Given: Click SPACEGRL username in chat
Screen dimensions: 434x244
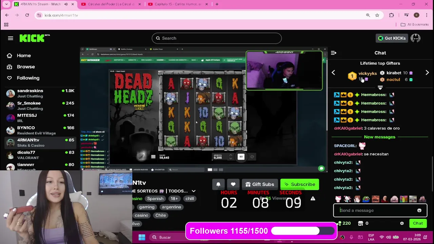Looking at the screenshot, I should [x=345, y=146].
